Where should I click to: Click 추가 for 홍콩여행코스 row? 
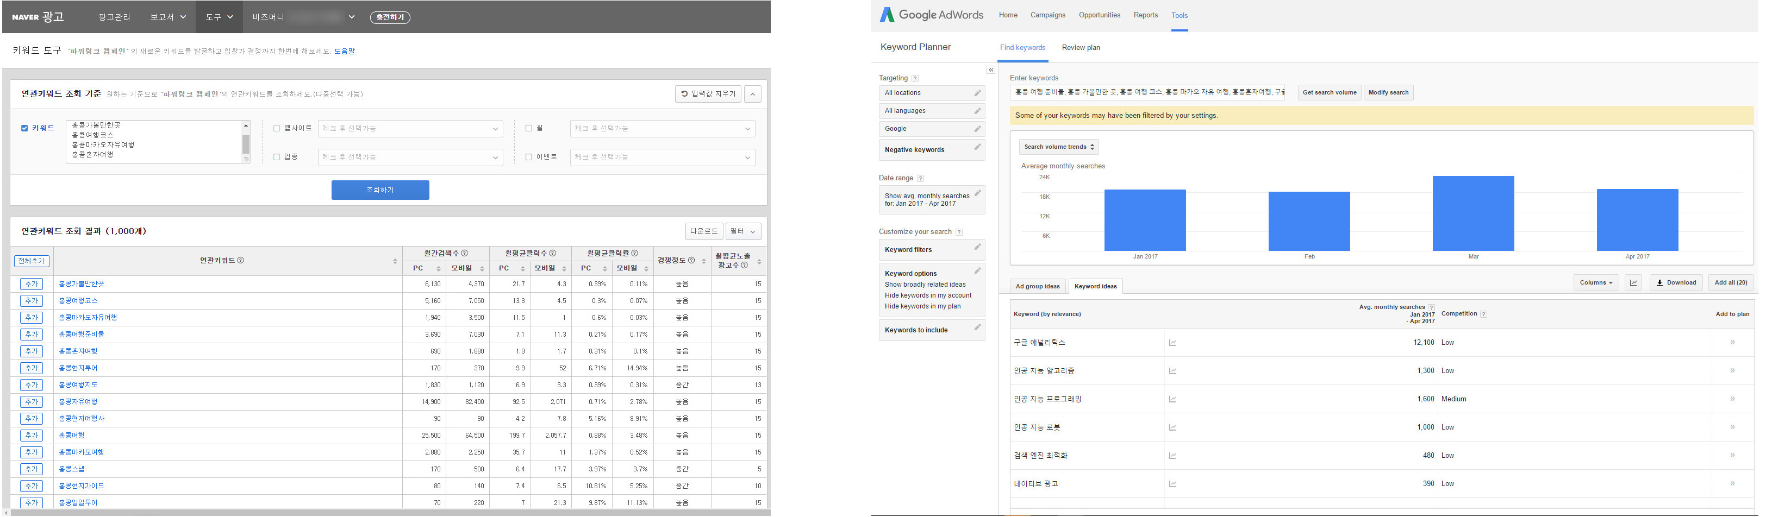click(32, 301)
